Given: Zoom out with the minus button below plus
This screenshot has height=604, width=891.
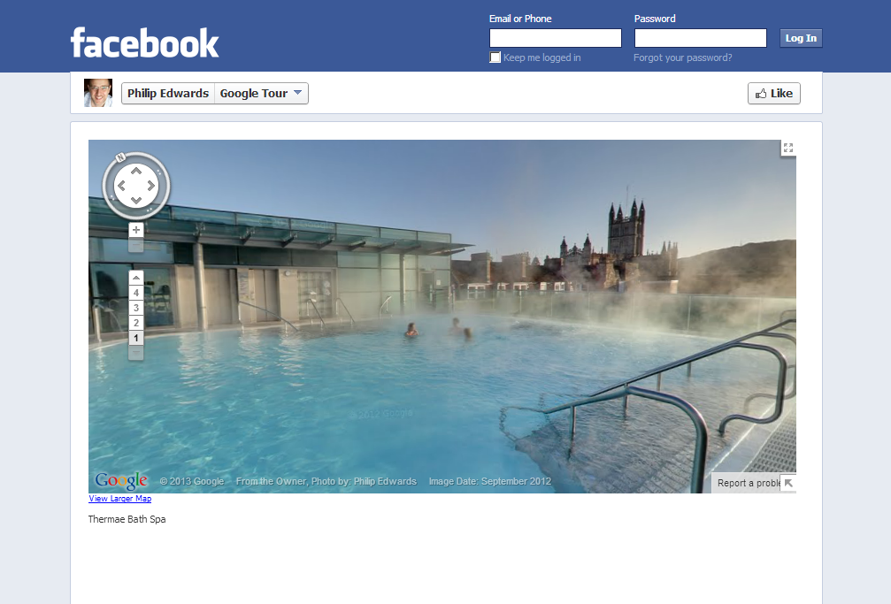Looking at the screenshot, I should point(135,246).
